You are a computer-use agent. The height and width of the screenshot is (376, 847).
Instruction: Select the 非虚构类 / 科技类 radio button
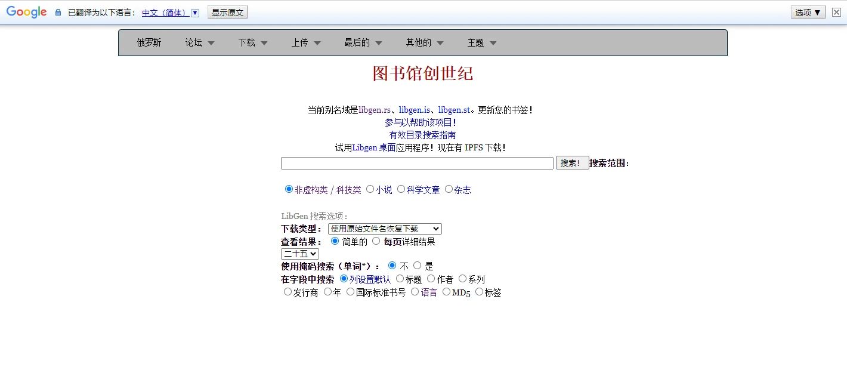point(289,189)
